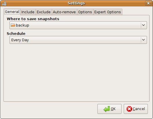Click the Where to save snapshots label
This screenshot has width=153, height=119.
[x=33, y=19]
